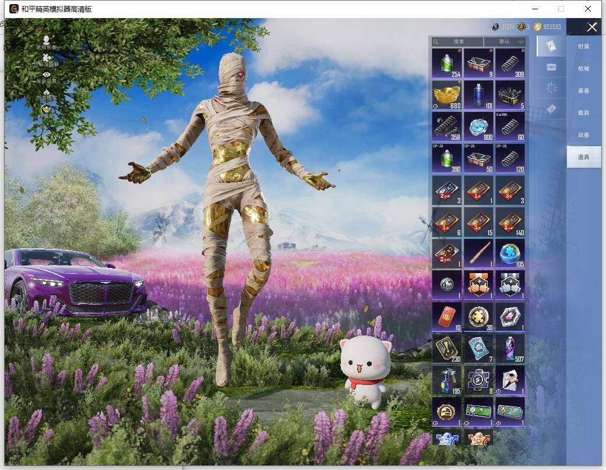The height and width of the screenshot is (470, 606).
Task: Select the card sub-category icon
Action: tap(551, 46)
